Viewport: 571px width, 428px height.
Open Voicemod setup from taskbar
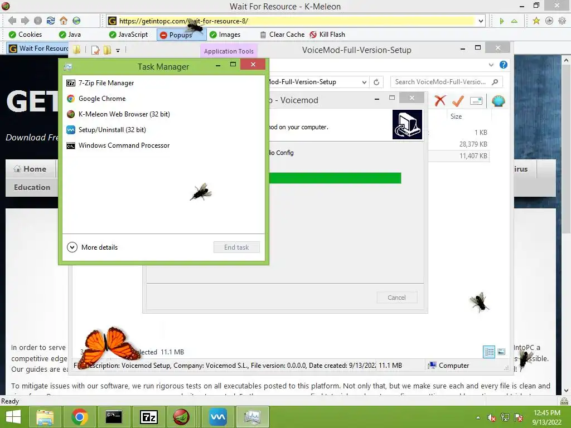pyautogui.click(x=217, y=417)
